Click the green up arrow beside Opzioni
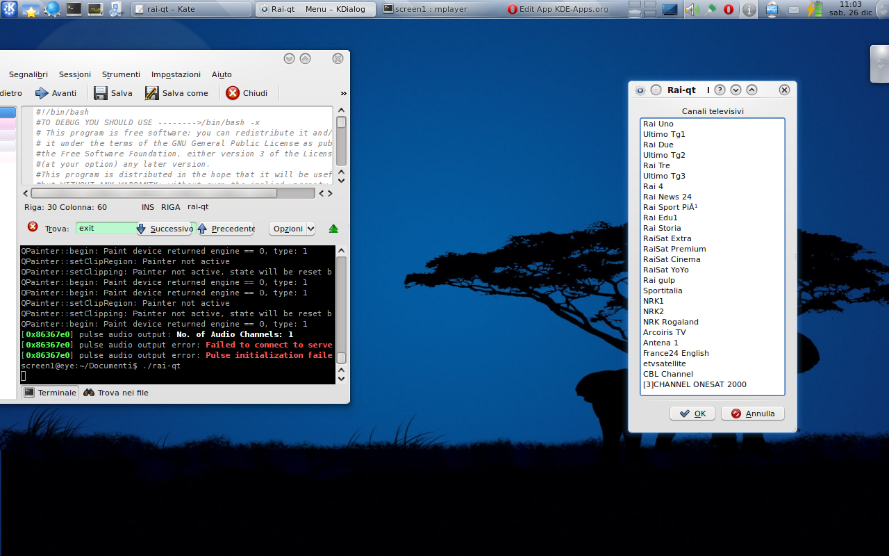Screen dimensions: 889x556 click(x=333, y=228)
